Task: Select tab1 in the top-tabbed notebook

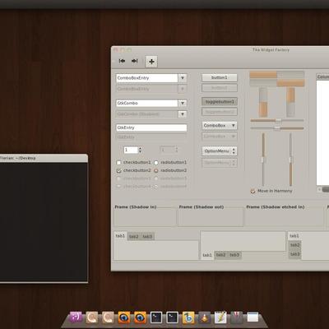Action: (x=120, y=236)
